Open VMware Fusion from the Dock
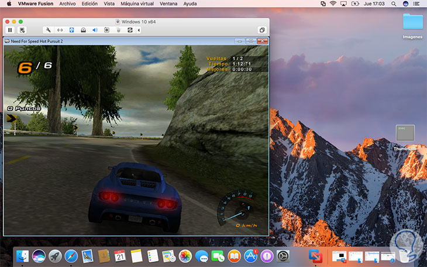 [x=316, y=256]
